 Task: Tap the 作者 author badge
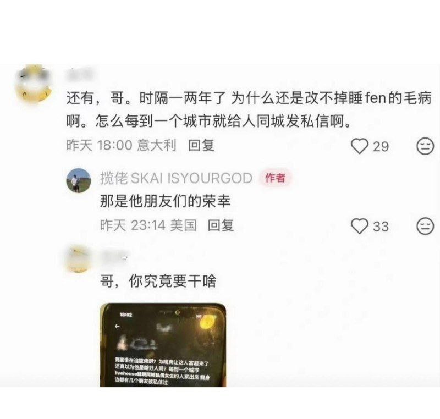tap(276, 178)
